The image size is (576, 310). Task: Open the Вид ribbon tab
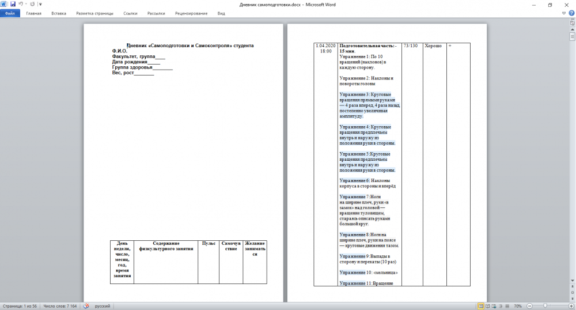click(x=221, y=13)
